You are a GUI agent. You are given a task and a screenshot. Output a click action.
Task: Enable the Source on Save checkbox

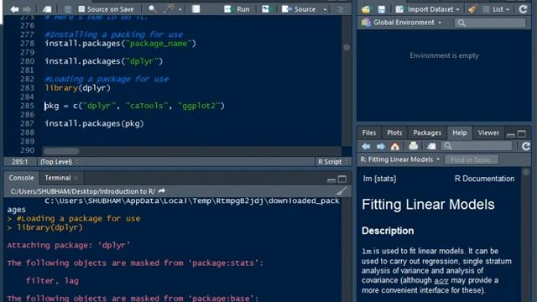point(81,9)
